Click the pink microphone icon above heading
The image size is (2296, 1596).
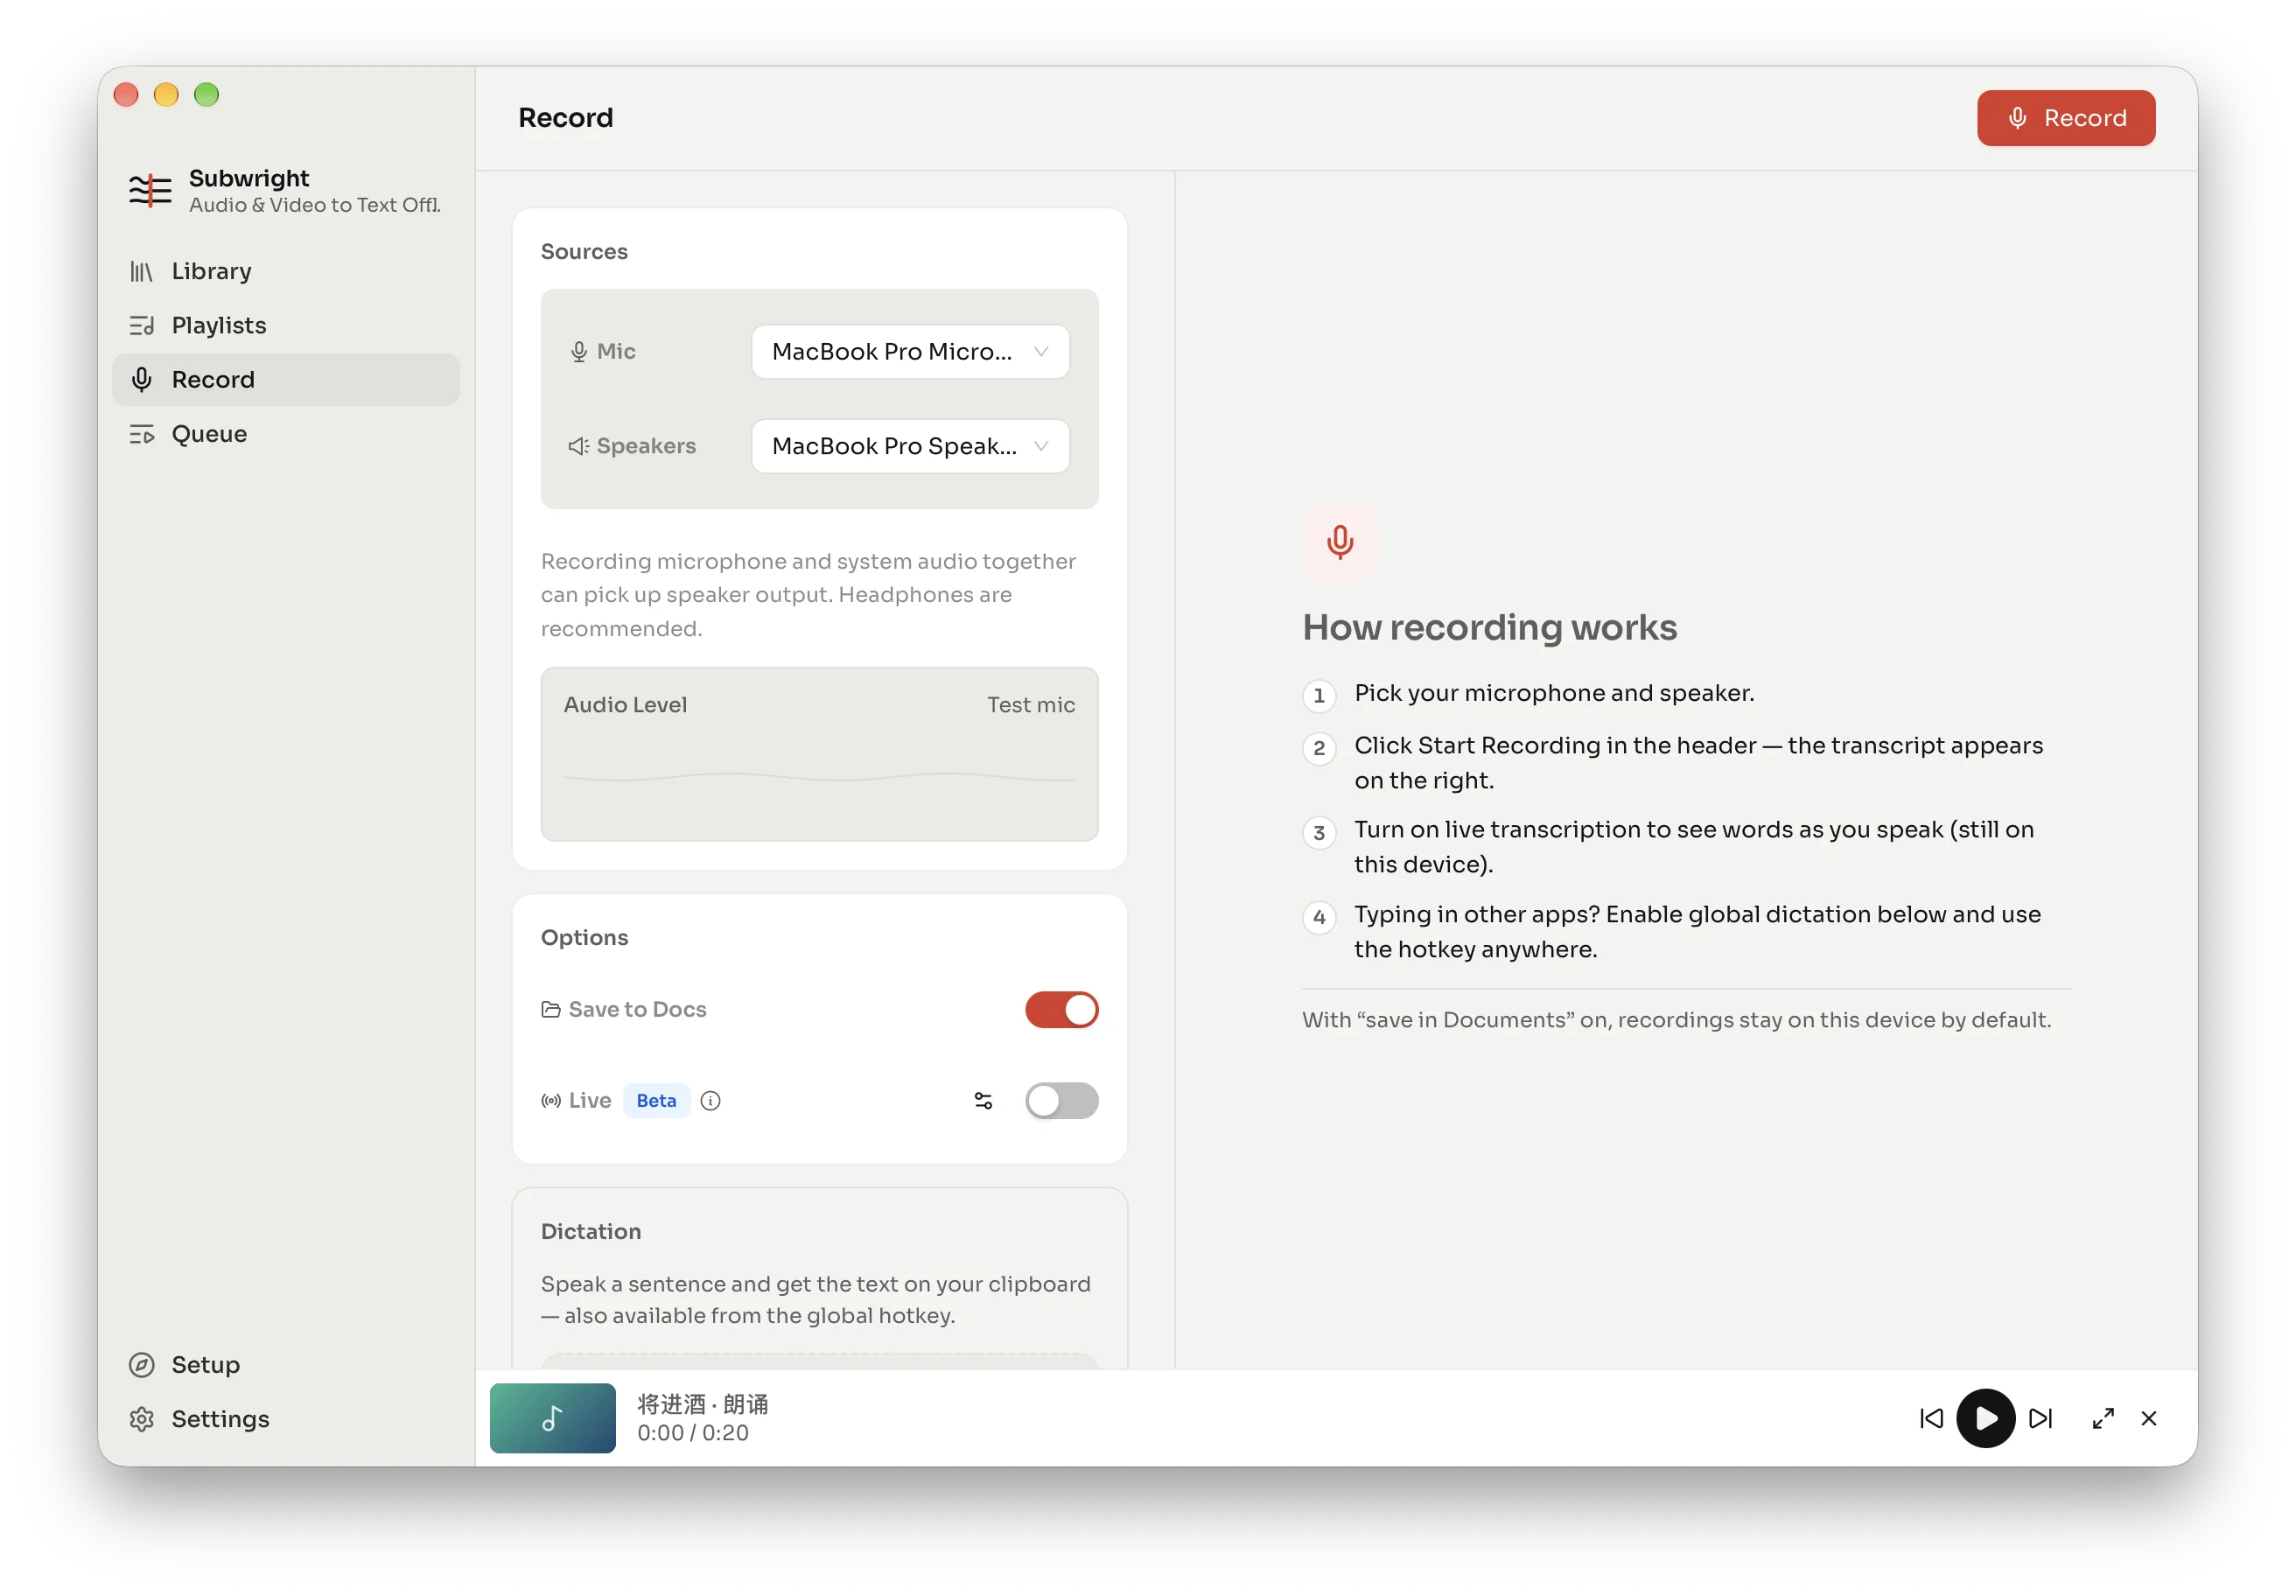(1340, 541)
